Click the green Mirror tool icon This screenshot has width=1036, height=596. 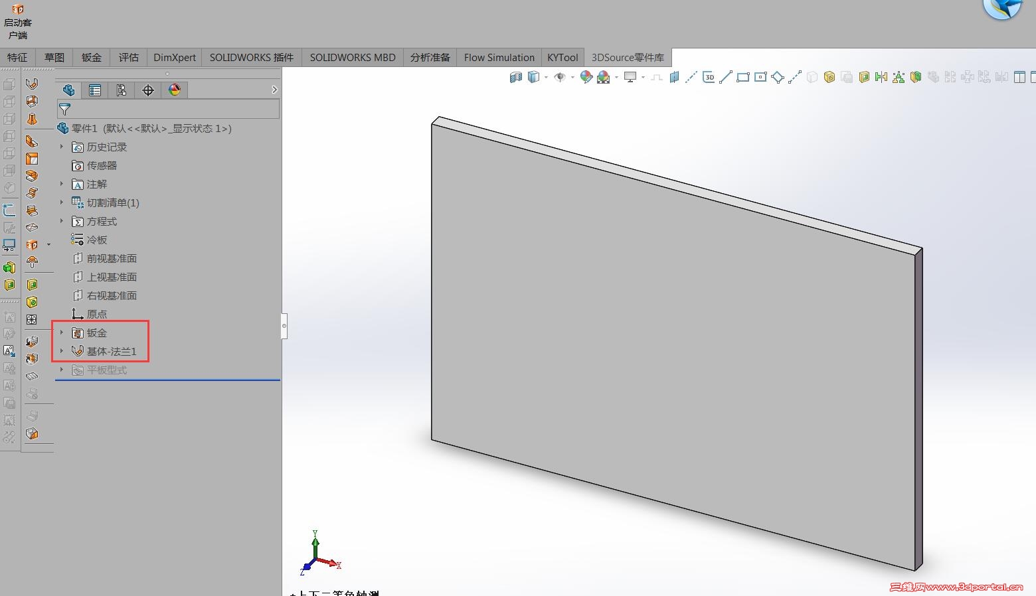pyautogui.click(x=881, y=78)
